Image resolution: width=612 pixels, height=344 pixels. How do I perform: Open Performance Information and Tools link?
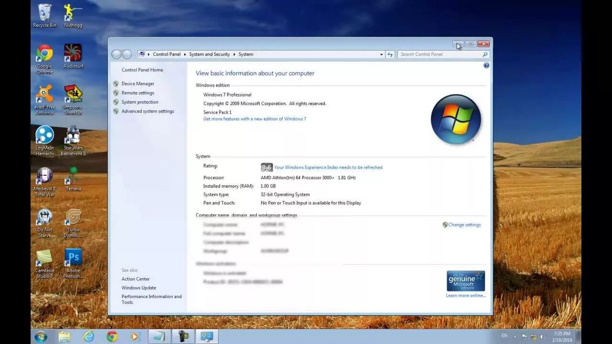pyautogui.click(x=152, y=300)
